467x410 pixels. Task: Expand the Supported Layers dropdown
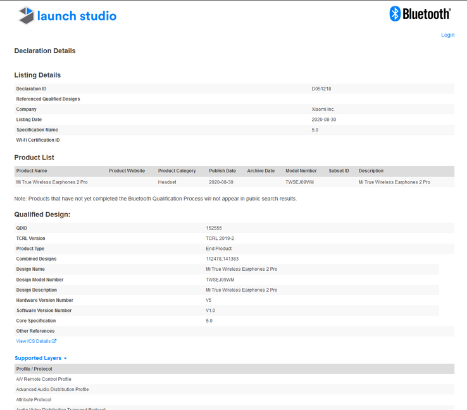pos(40,358)
